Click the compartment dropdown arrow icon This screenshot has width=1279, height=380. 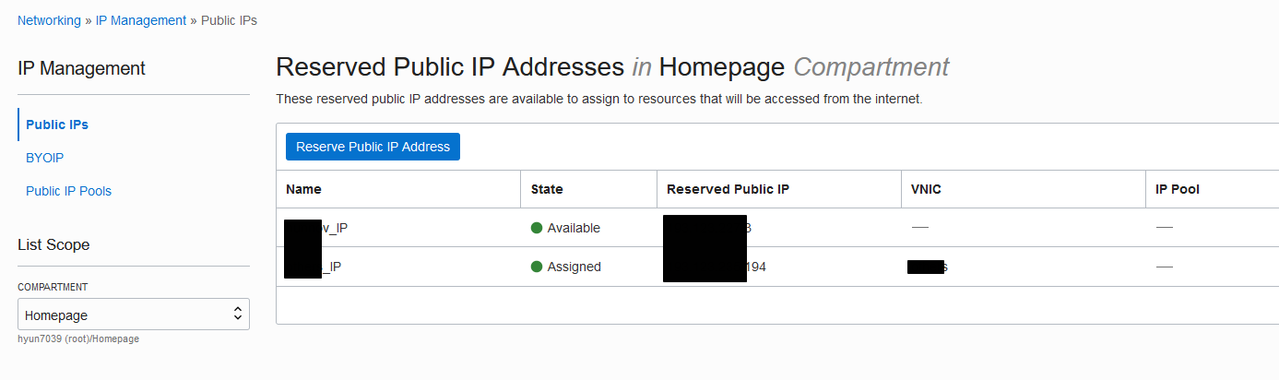[238, 315]
